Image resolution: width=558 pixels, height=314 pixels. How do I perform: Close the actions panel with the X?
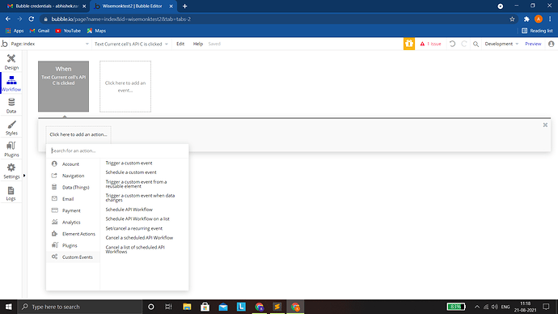[x=545, y=125]
